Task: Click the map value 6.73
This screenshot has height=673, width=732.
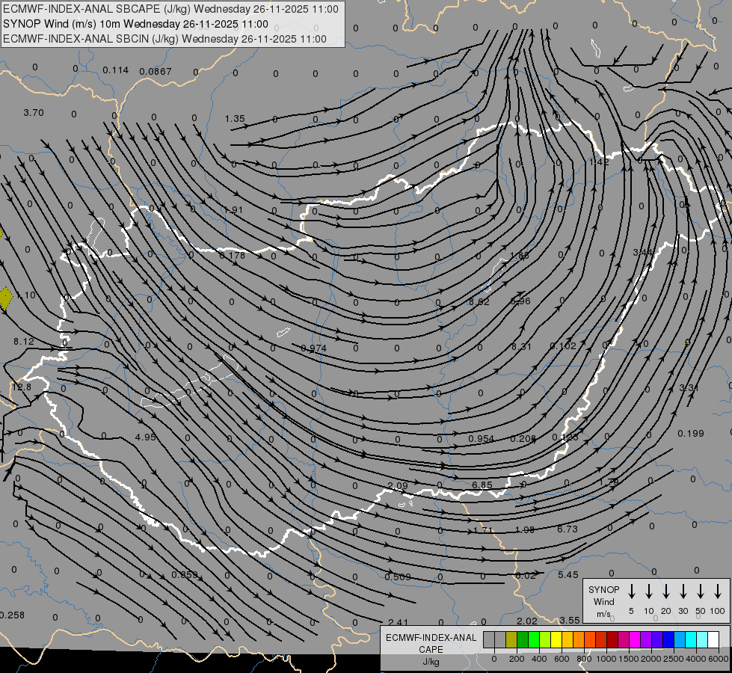Action: [568, 529]
